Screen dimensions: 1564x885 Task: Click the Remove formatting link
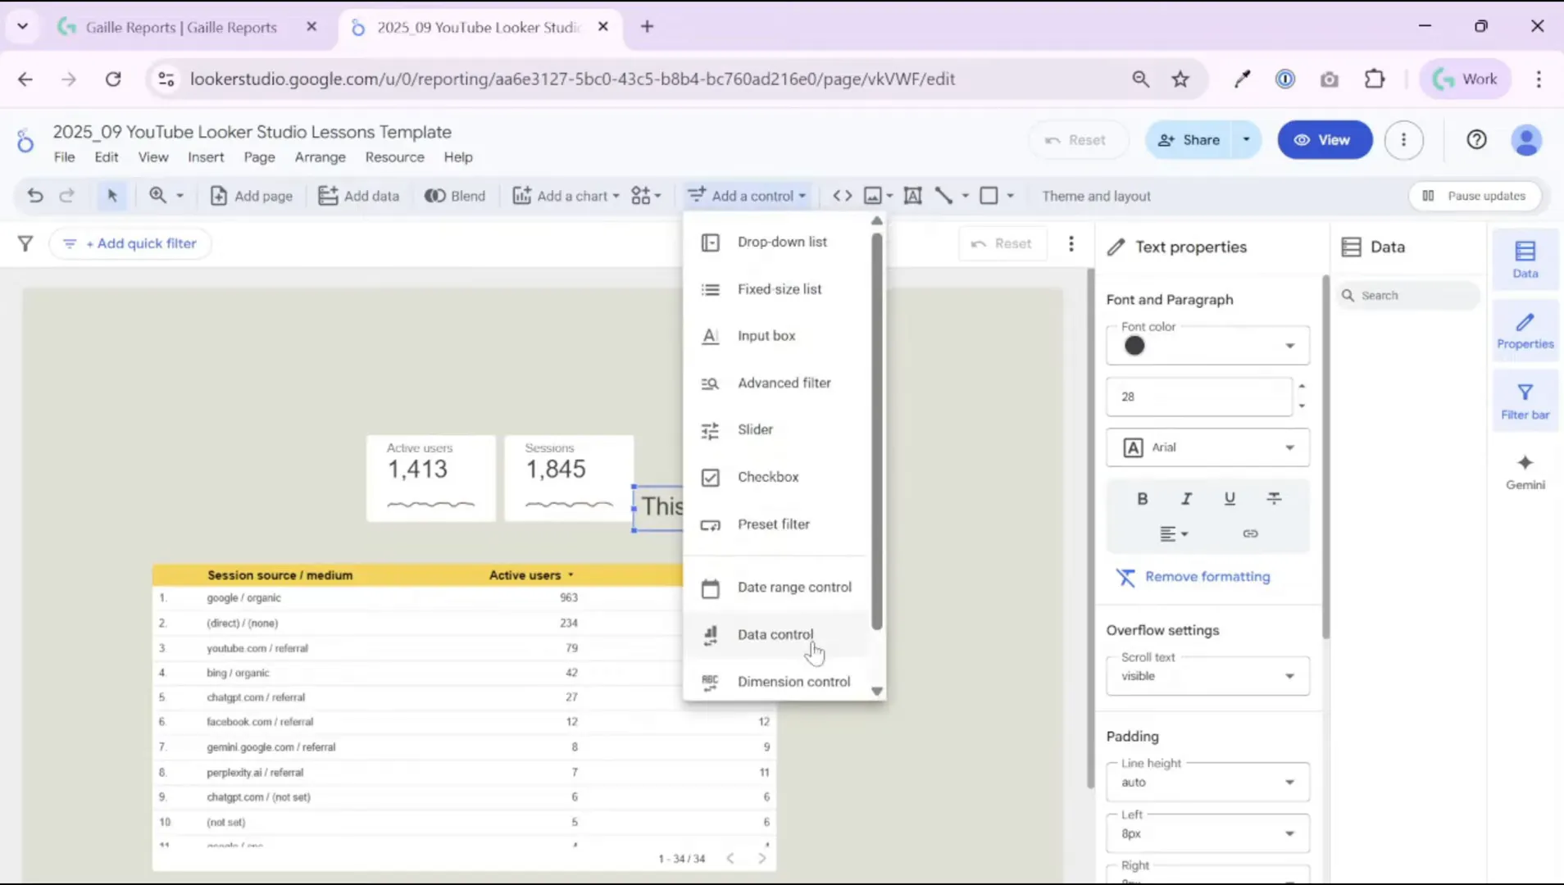[1205, 576]
